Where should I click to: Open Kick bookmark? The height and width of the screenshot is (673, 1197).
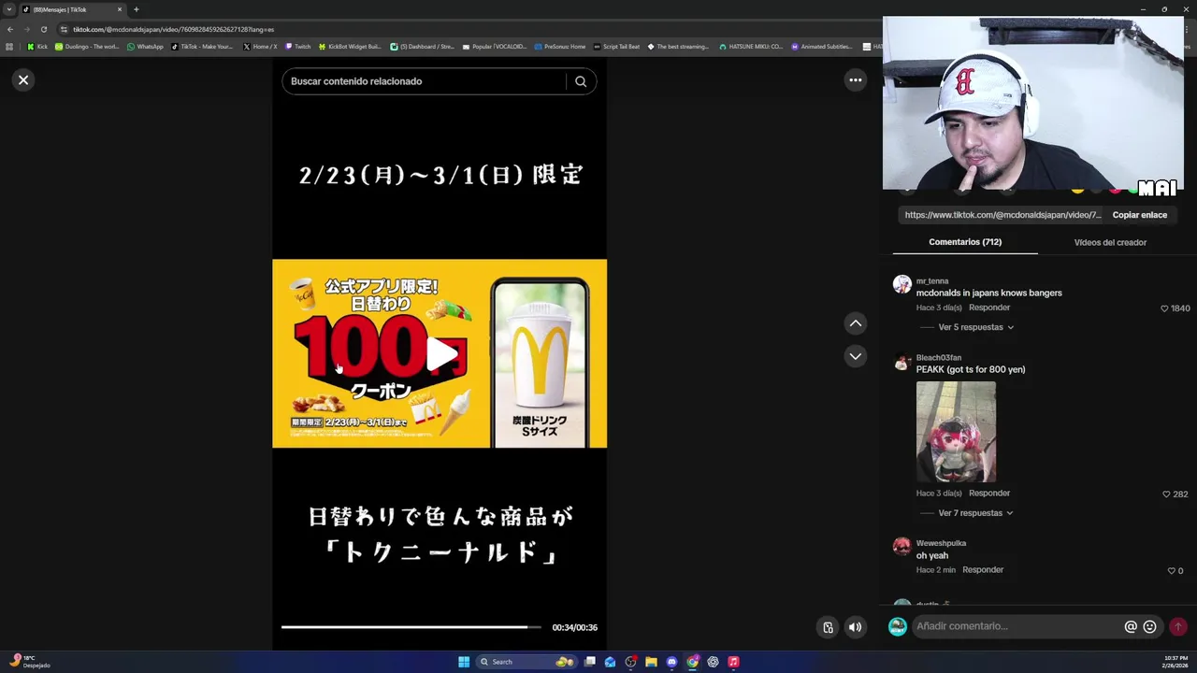tap(37, 47)
